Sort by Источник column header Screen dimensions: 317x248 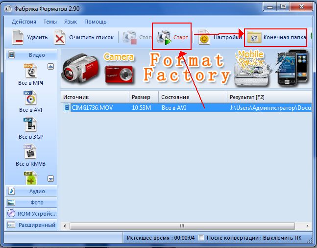95,97
